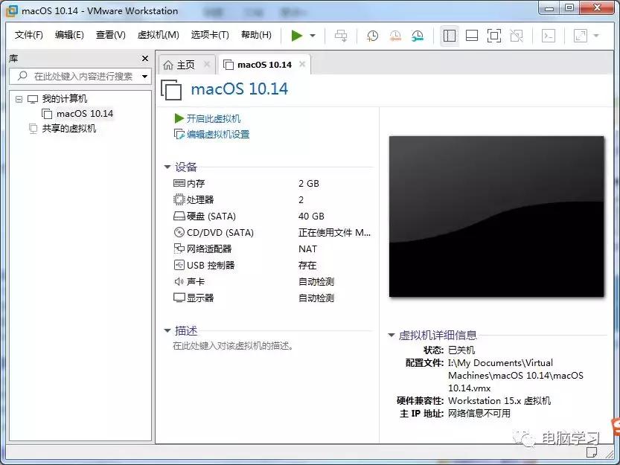Screen dimensions: 620x465
Task: Collapse the 虚拟机详细信息 section
Action: point(392,336)
